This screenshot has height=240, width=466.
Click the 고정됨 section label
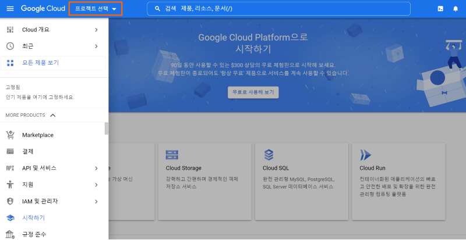(13, 87)
